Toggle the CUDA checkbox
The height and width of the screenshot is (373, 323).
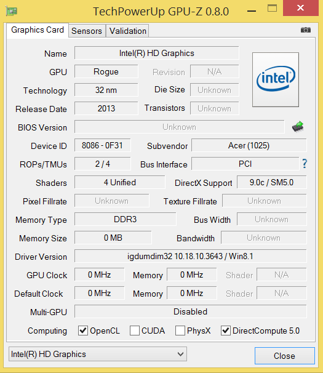pos(135,331)
